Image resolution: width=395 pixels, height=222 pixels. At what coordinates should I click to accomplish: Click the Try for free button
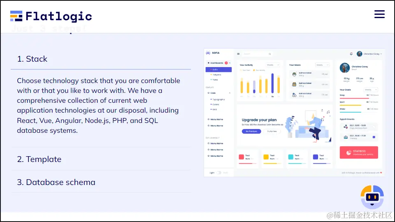click(272, 132)
